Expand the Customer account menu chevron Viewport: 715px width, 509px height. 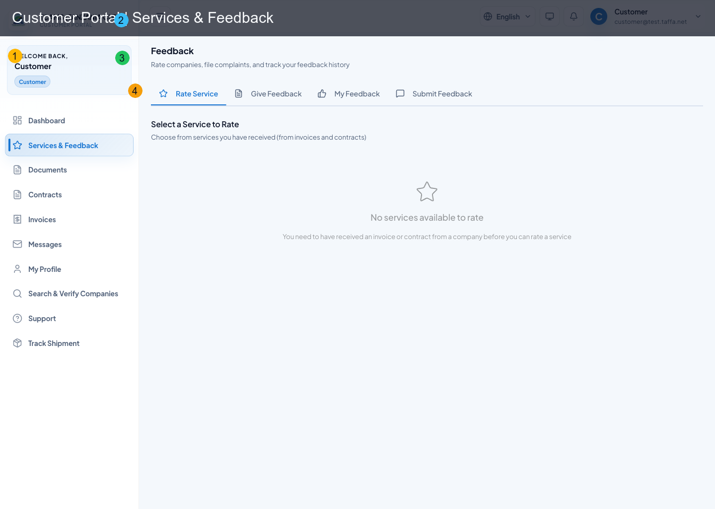point(698,16)
